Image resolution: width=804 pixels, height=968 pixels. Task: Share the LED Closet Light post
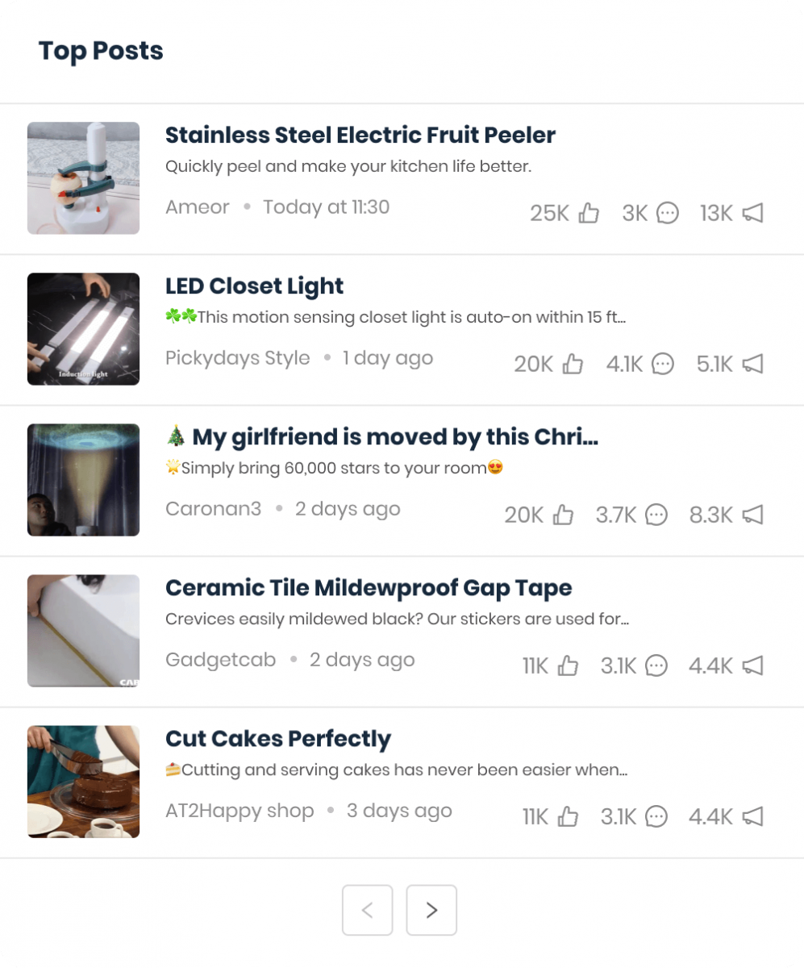pos(752,364)
